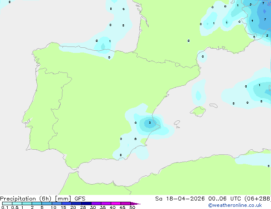Pick the legend swatch between 15 and 20
The width and height of the screenshot is (271, 209).
(67, 203)
